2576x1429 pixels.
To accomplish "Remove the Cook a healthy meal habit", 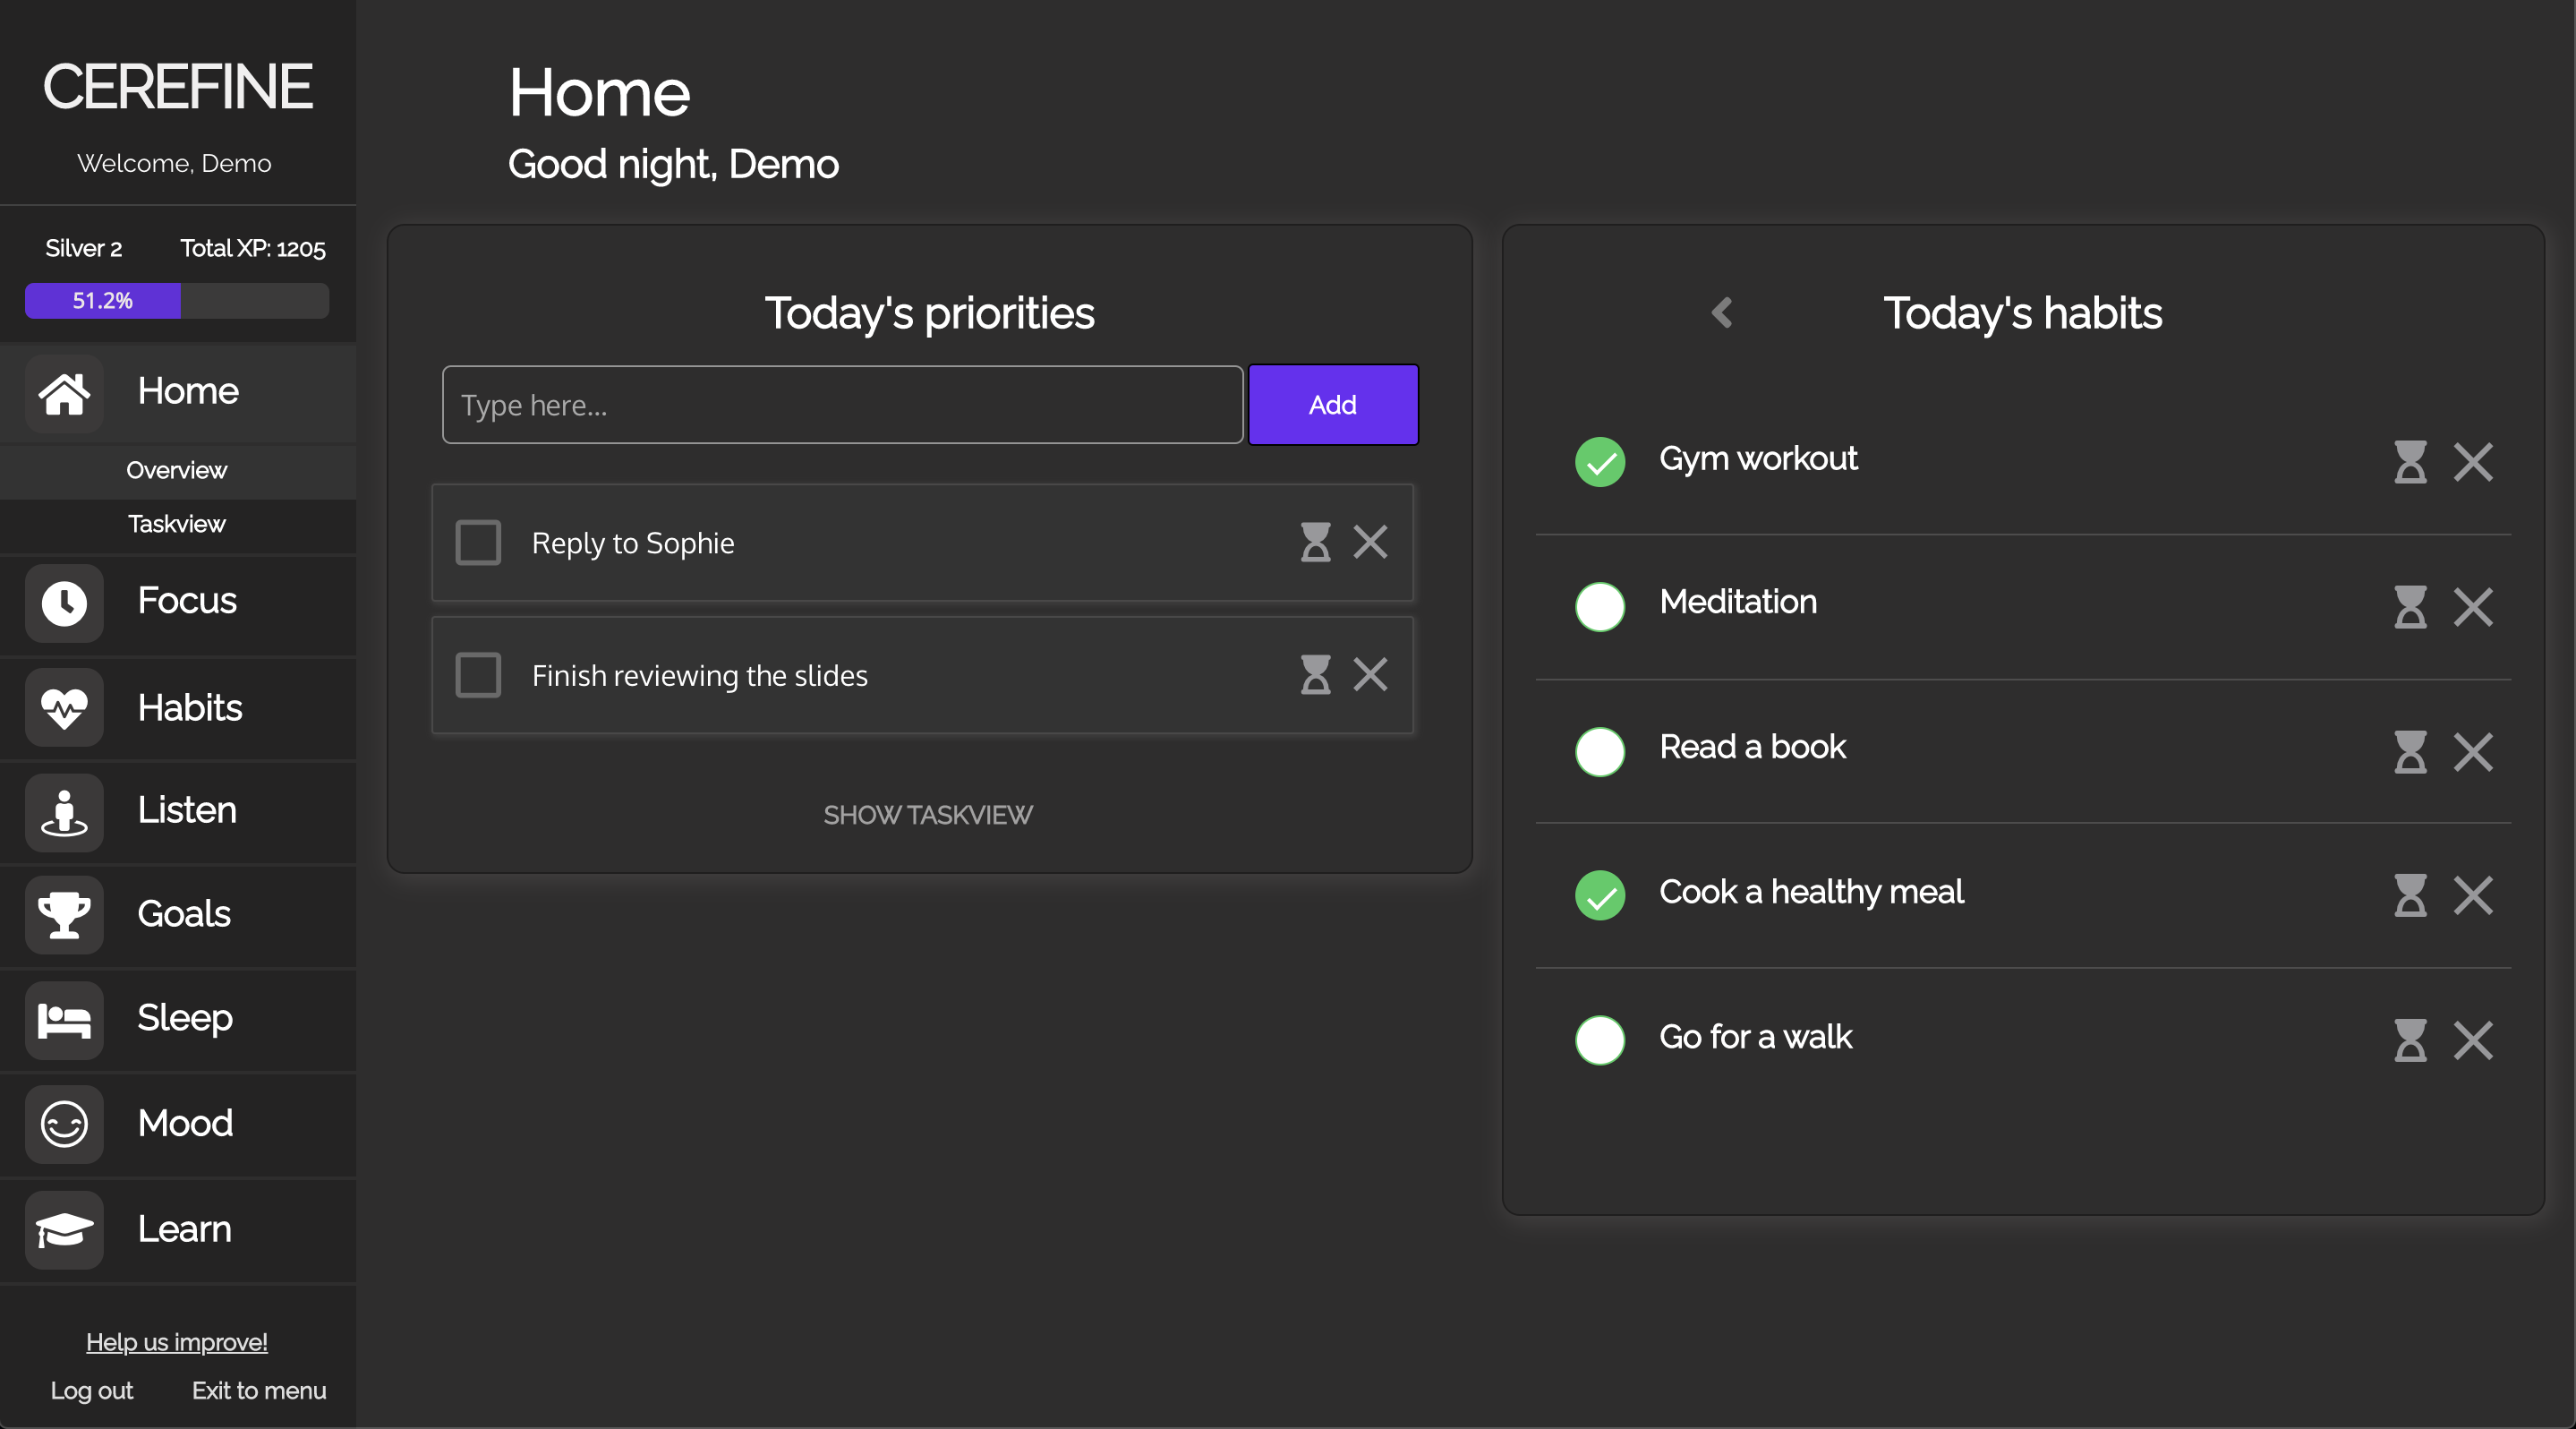I will [2473, 895].
